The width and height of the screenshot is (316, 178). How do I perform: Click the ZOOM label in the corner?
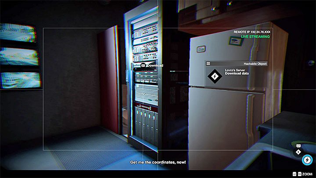tap(307, 174)
